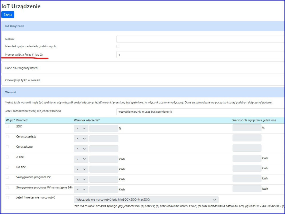The image size is (285, 214).
Task: Click the Zapisz save button
Action: pos(8,14)
